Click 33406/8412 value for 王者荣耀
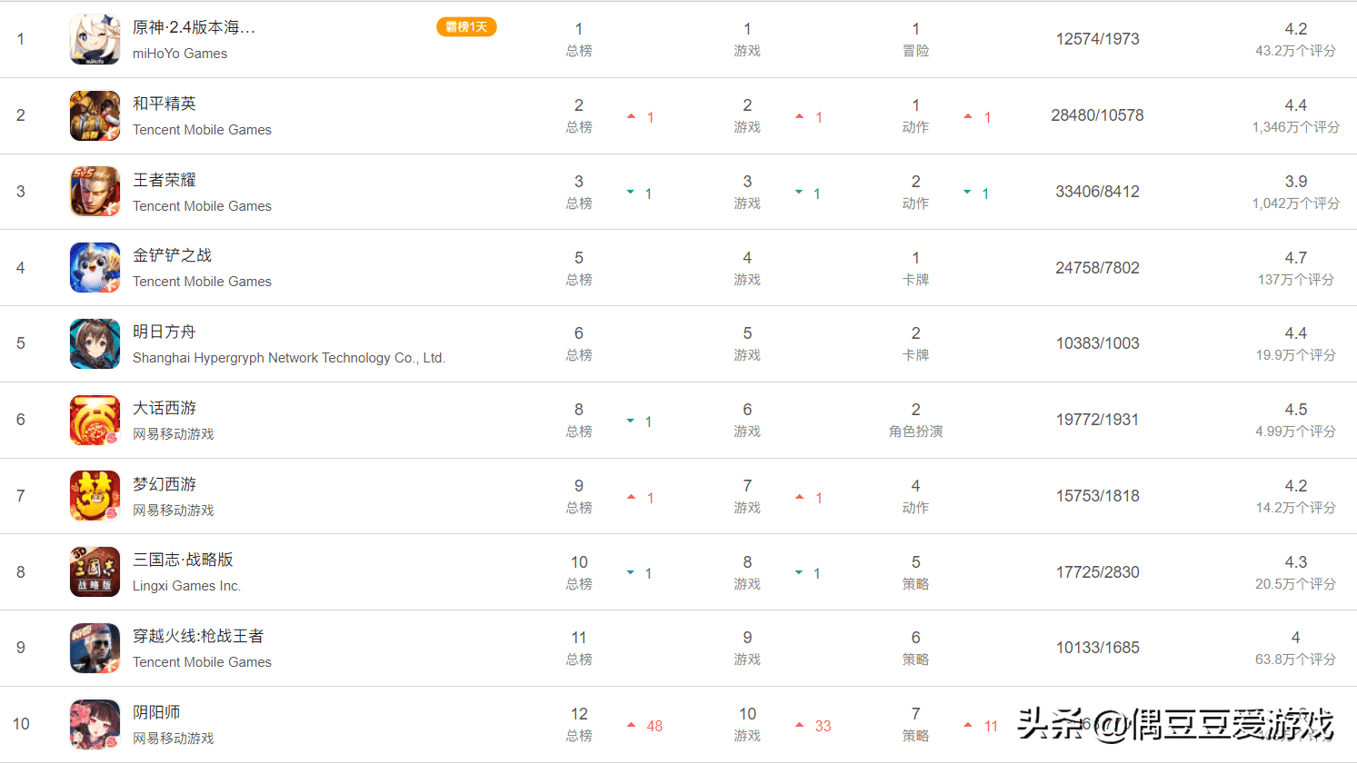 coord(1097,192)
